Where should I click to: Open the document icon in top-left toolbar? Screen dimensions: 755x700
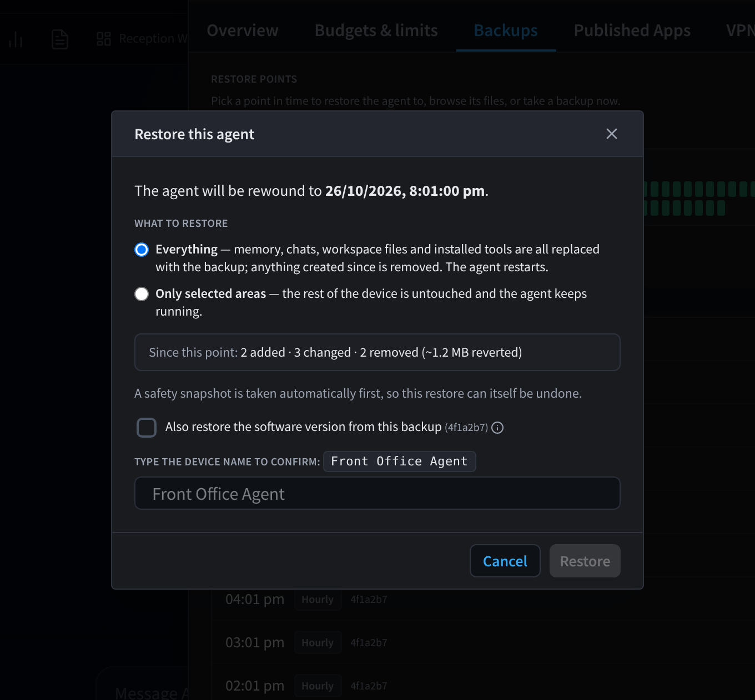pyautogui.click(x=60, y=39)
